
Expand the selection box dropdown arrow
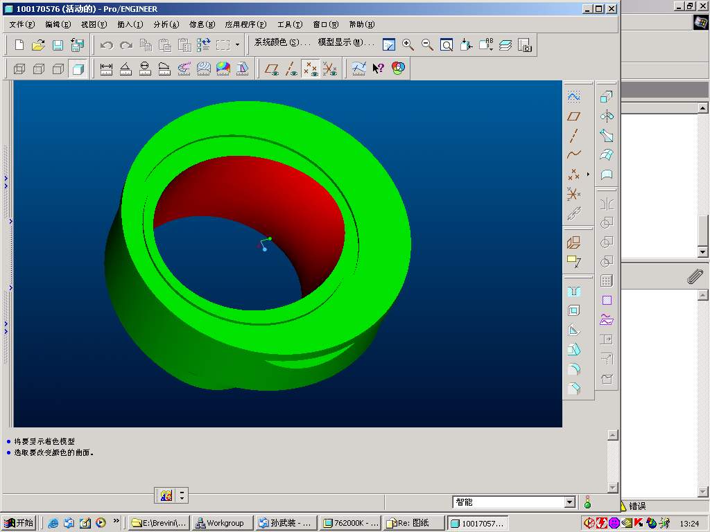click(x=238, y=45)
